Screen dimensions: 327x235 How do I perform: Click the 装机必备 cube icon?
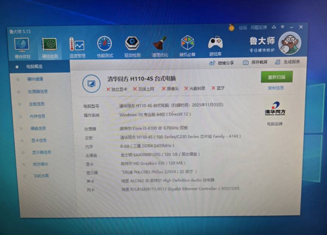[x=187, y=43]
